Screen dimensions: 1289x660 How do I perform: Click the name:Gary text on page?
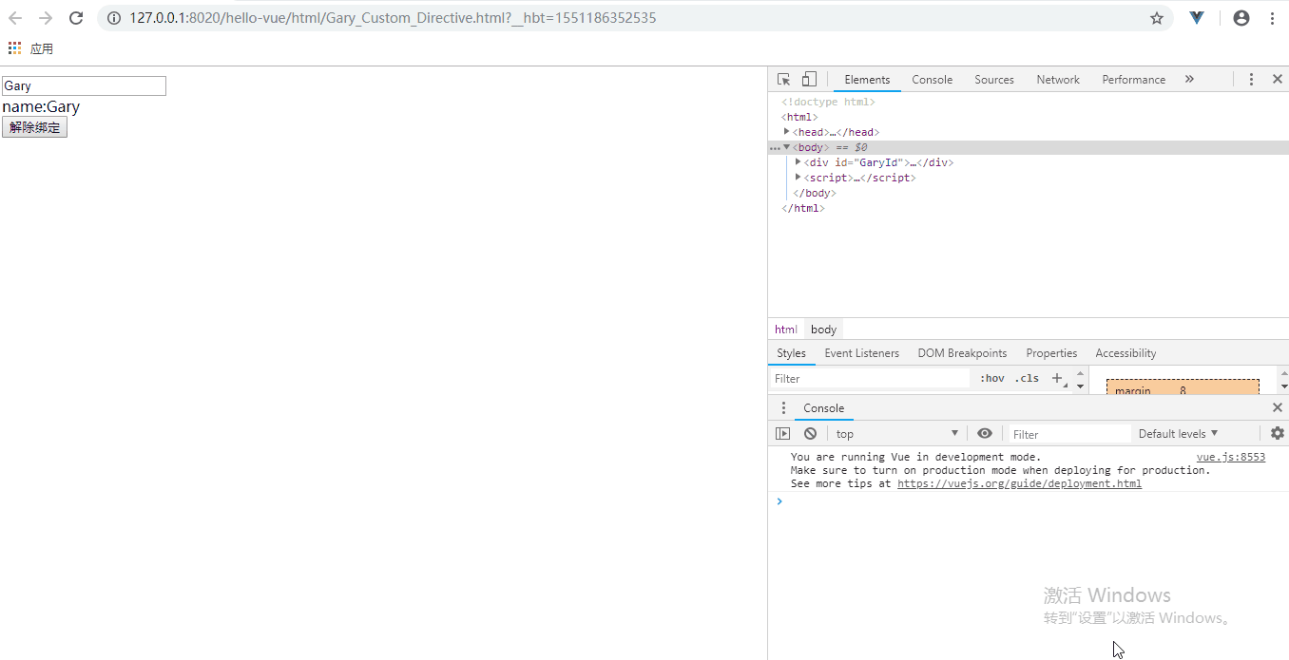(x=41, y=107)
